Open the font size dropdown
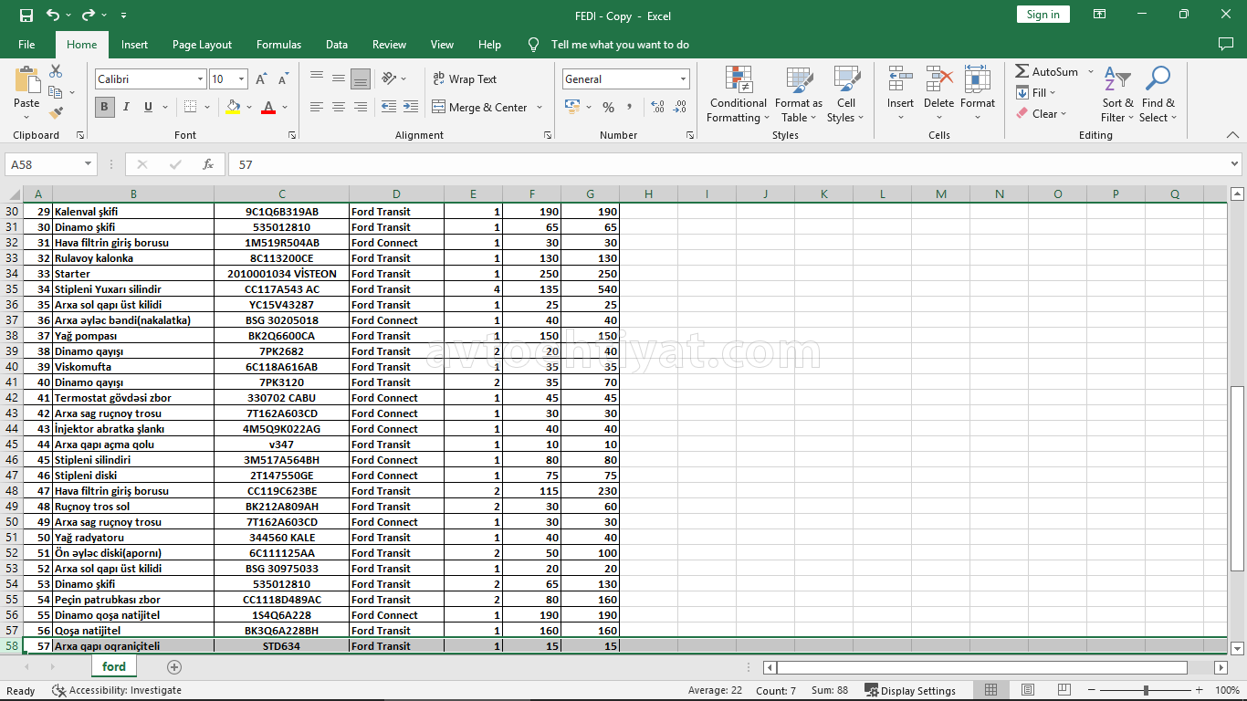Image resolution: width=1247 pixels, height=701 pixels. click(241, 79)
